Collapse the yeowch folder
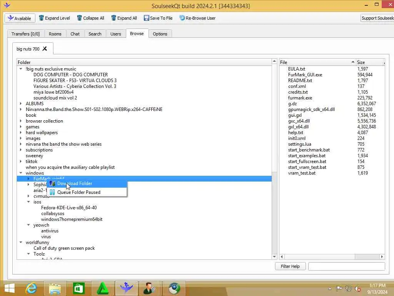This screenshot has width=394, height=296. click(x=28, y=225)
